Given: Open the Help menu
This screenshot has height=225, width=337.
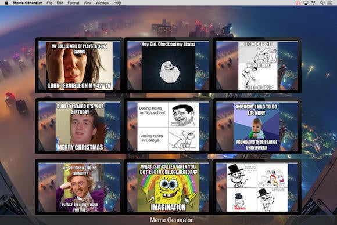Looking at the screenshot, I should (117, 3).
